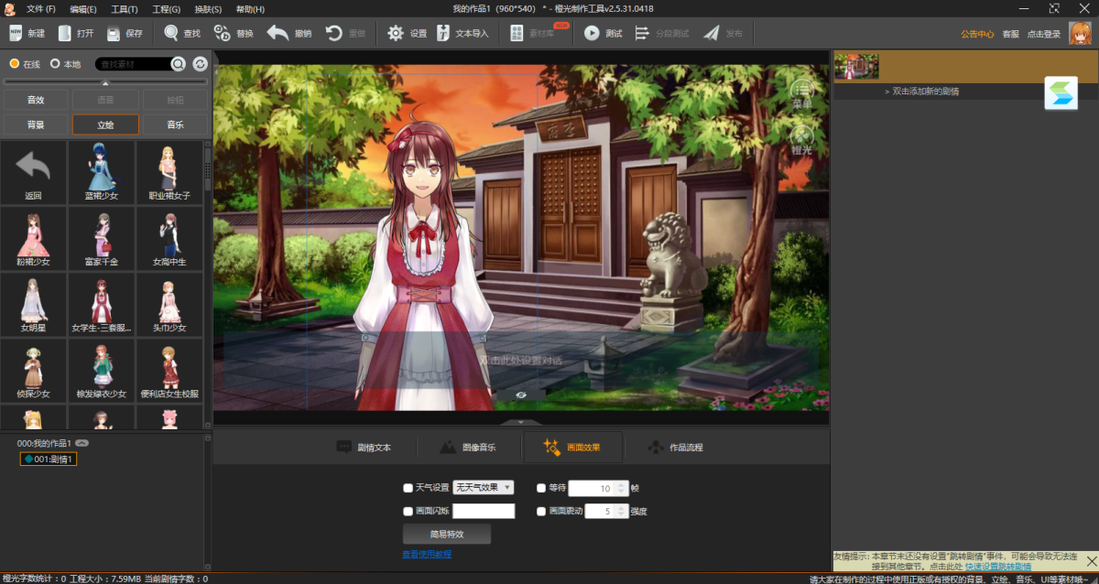Open the 无天气效果 weather dropdown
The width and height of the screenshot is (1099, 584).
click(x=484, y=488)
